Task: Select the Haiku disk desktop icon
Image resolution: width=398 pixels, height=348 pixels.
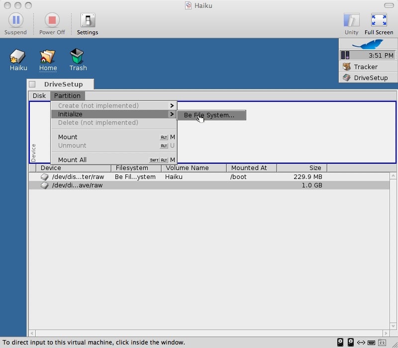Action: 18,60
